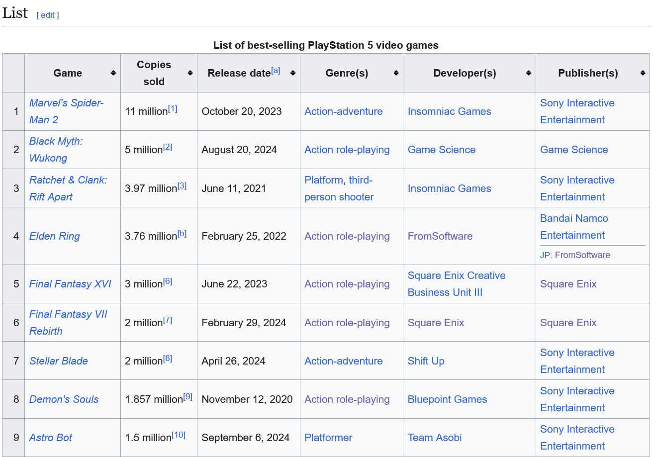Open Game Science publisher link

[x=574, y=150]
